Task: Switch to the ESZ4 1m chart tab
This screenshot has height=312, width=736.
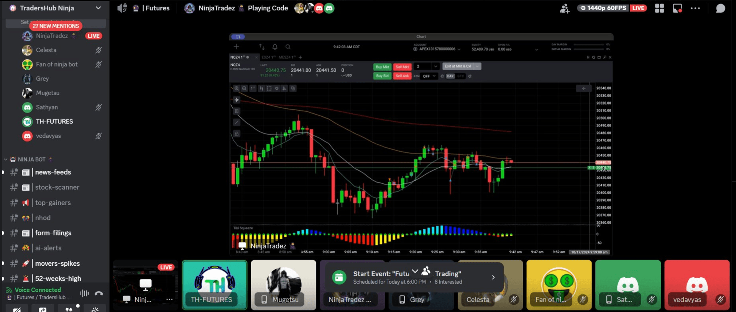Action: pyautogui.click(x=268, y=57)
